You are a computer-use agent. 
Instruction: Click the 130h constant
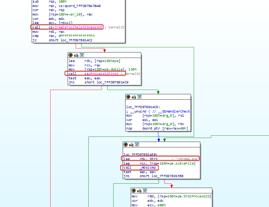(x=132, y=69)
